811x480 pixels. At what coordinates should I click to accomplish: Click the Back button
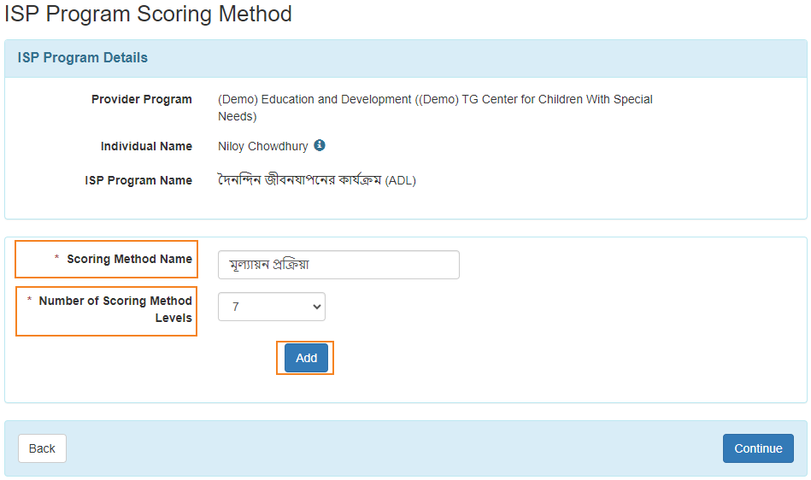(42, 448)
